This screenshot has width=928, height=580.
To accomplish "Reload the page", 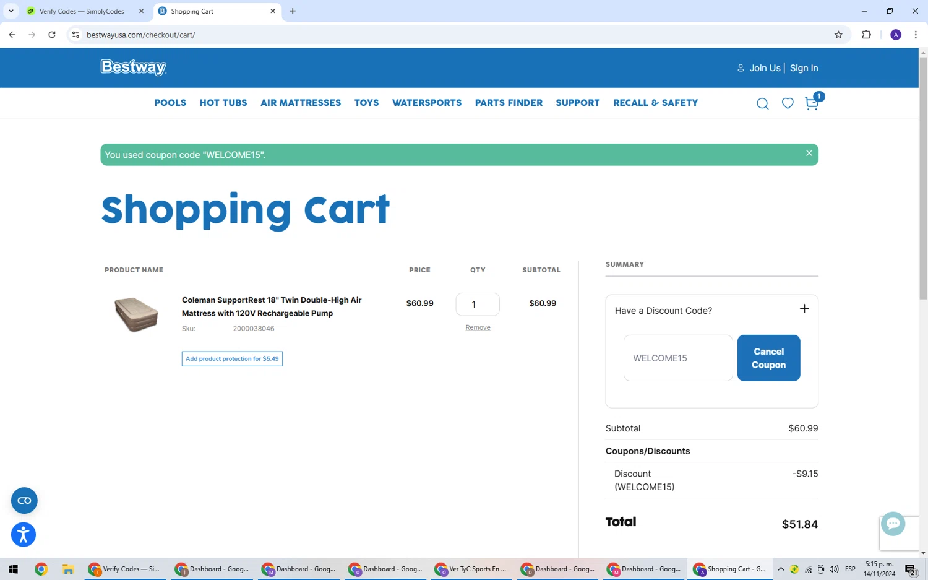I will click(x=52, y=35).
